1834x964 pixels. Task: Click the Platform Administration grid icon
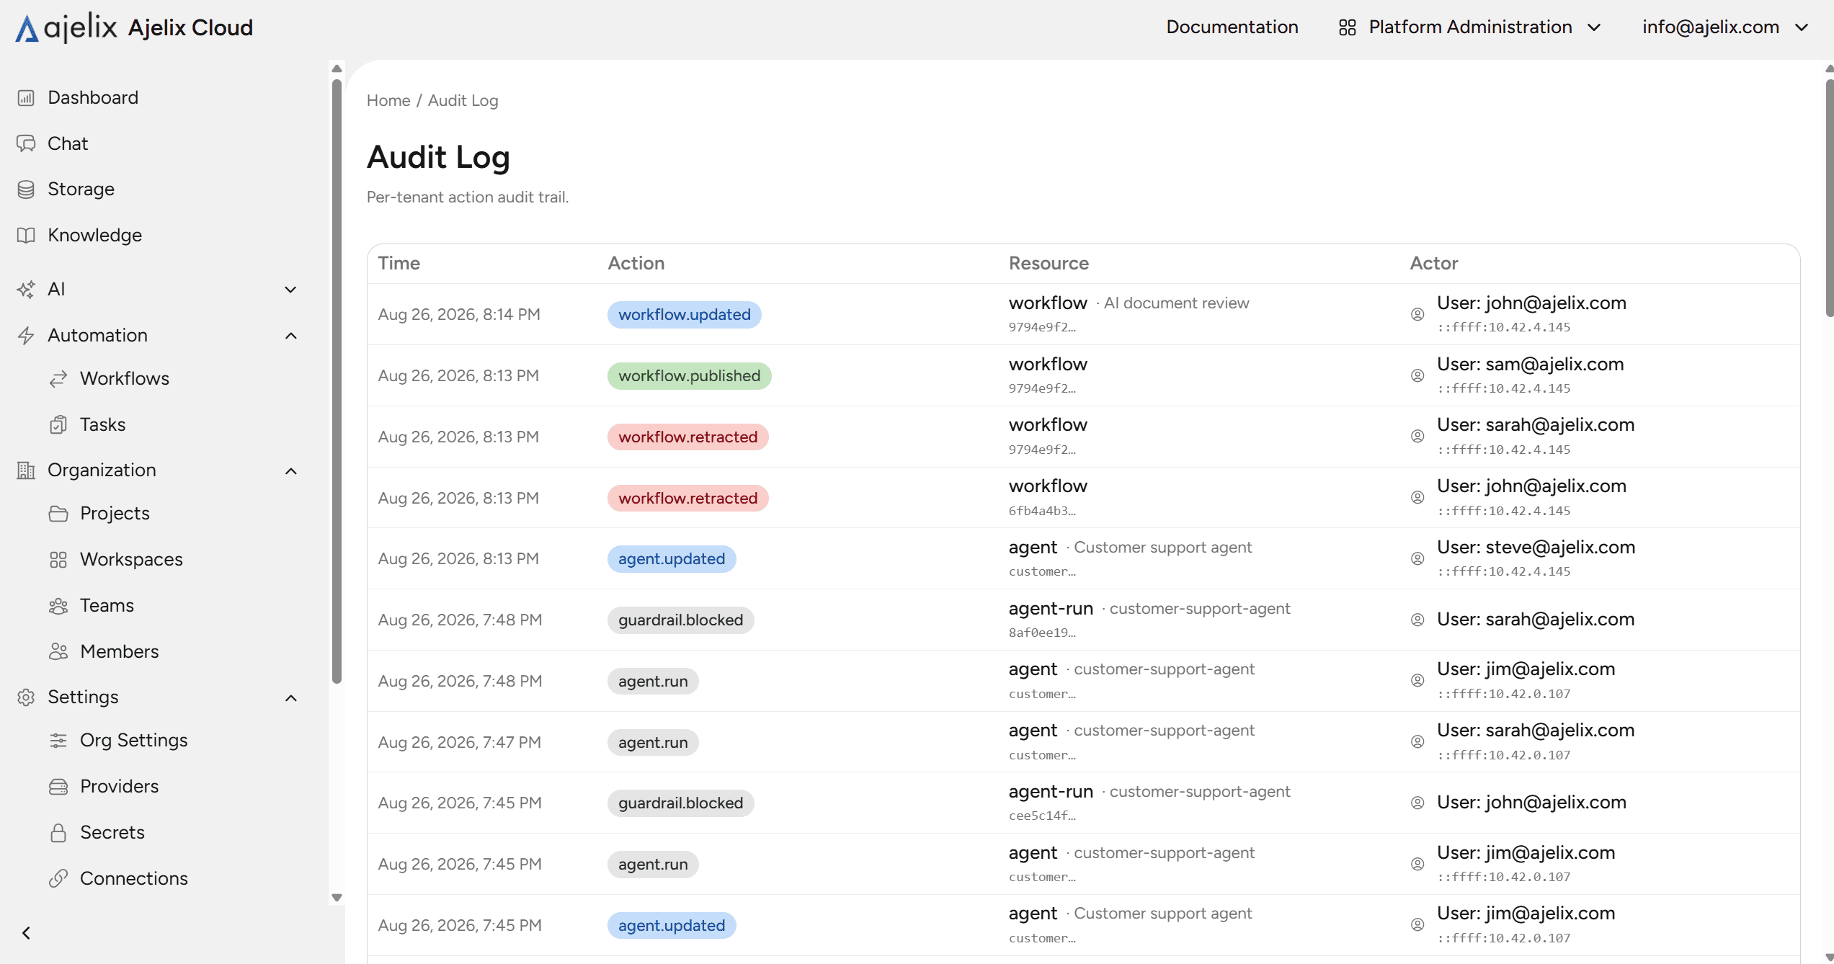point(1347,27)
